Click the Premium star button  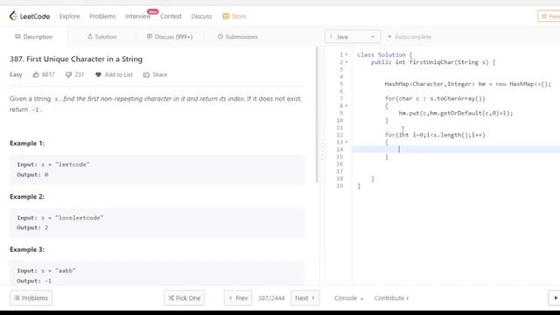click(549, 17)
